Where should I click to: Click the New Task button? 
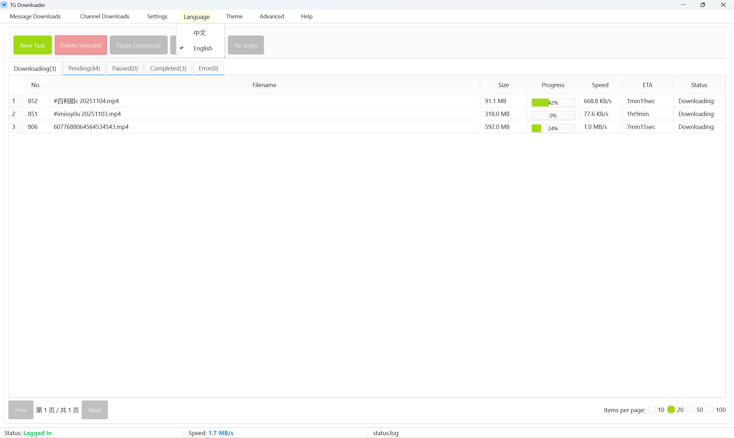click(32, 45)
